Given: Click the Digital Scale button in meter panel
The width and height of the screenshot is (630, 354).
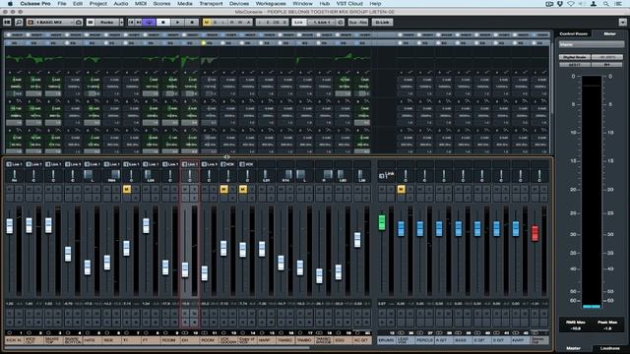Looking at the screenshot, I should point(575,57).
